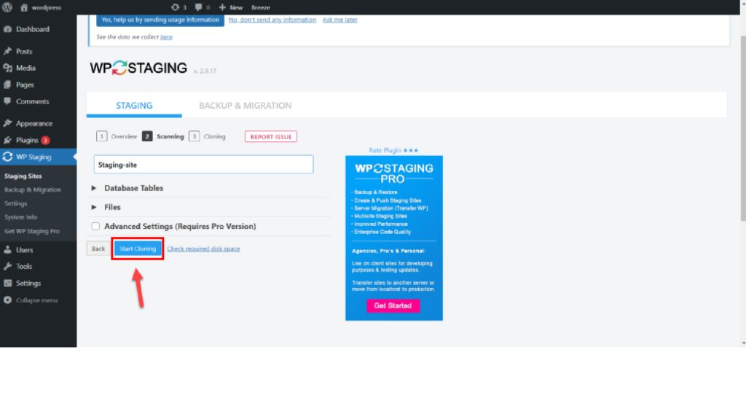The height and width of the screenshot is (395, 746).
Task: Click the Collapse menu arrow icon
Action: click(7, 300)
